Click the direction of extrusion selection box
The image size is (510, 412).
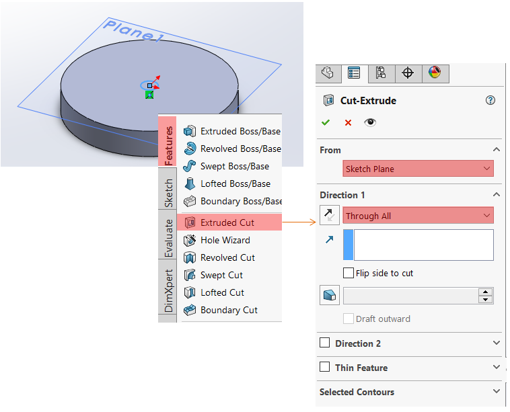coord(418,245)
